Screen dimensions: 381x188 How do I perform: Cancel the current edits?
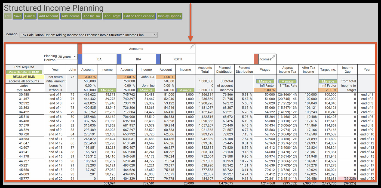30,16
